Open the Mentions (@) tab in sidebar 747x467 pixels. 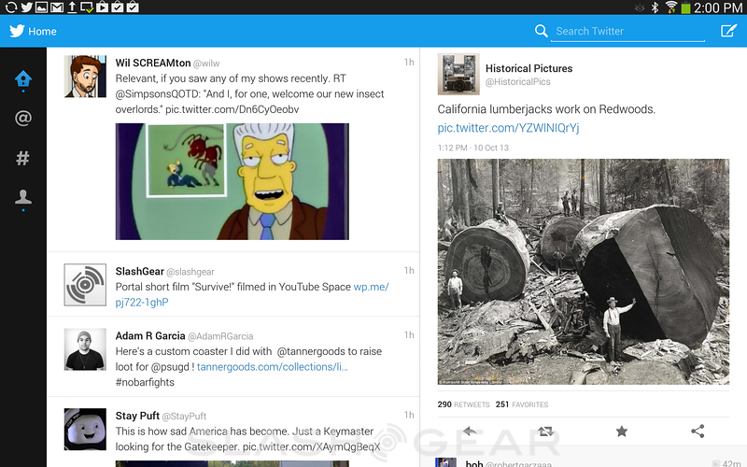coord(23,119)
